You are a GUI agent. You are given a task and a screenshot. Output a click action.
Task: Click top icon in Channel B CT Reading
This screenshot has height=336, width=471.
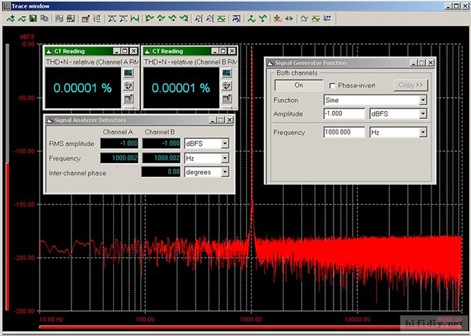point(227,73)
